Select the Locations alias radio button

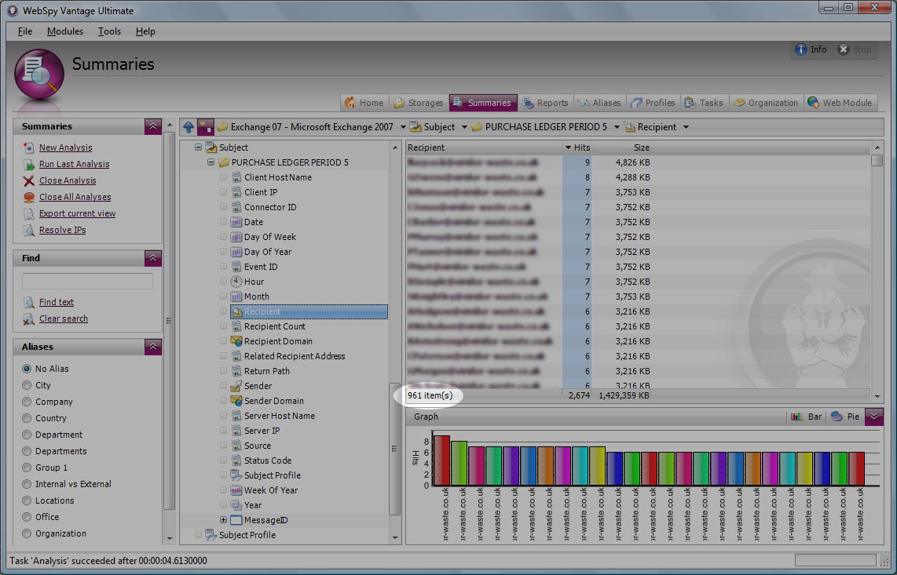27,500
